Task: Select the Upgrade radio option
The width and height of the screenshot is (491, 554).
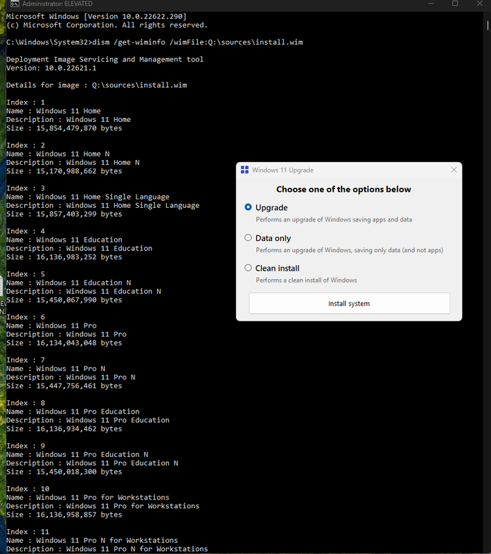Action: pos(249,207)
